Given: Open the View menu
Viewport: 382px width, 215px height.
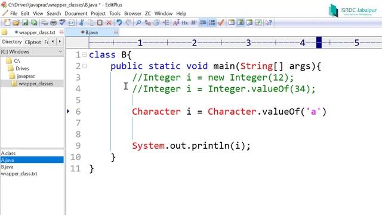Looking at the screenshot, I should click(x=38, y=13).
